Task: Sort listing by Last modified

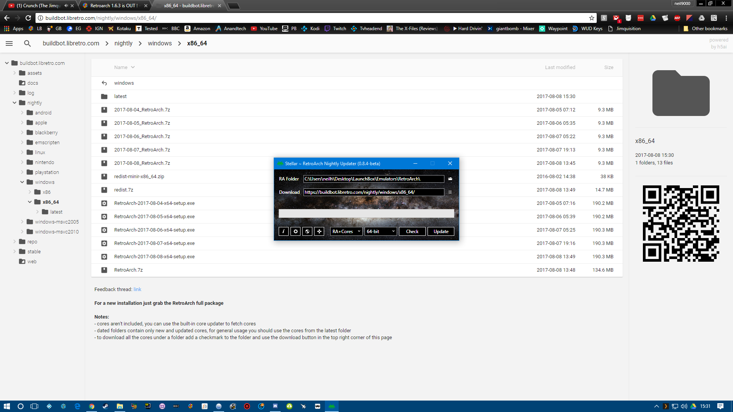Action: click(560, 67)
